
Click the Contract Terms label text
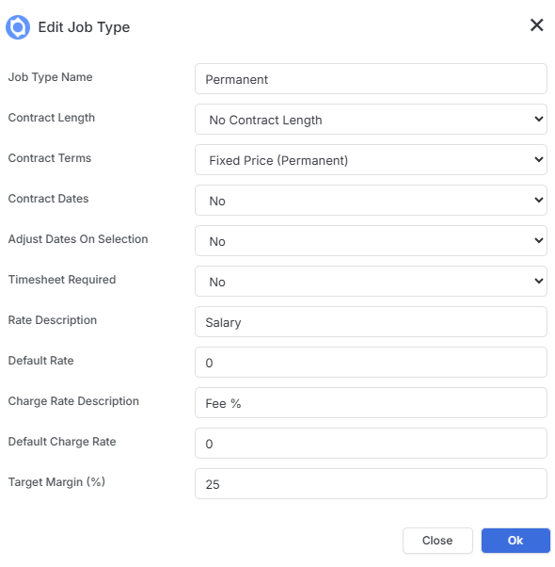tap(50, 158)
